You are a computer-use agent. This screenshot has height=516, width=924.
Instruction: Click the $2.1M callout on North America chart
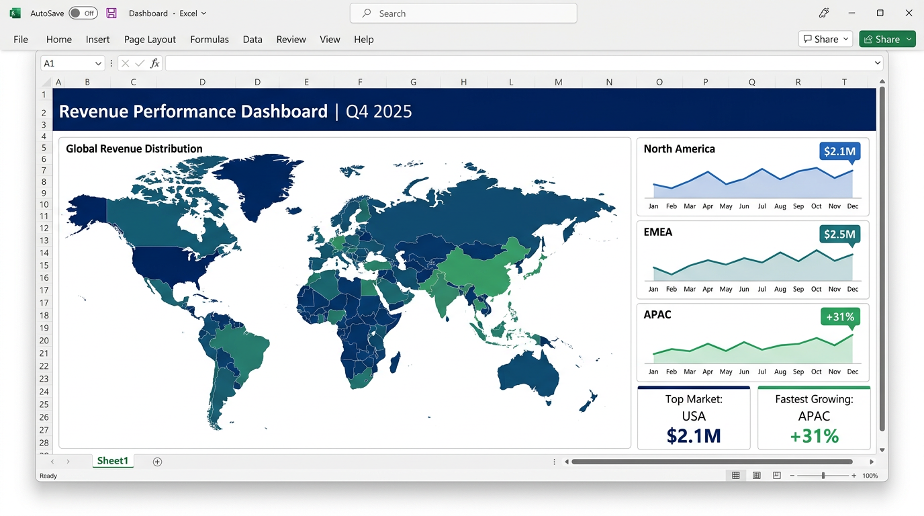tap(839, 152)
